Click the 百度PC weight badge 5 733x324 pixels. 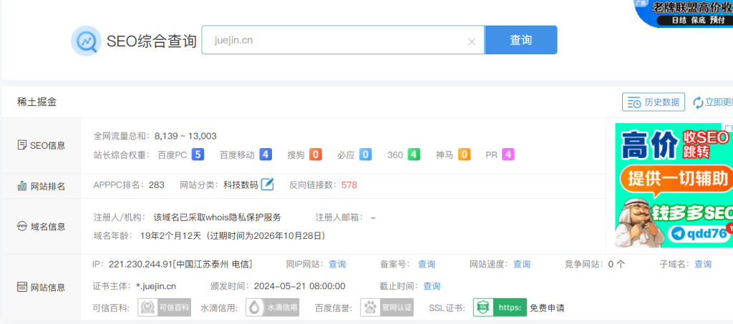[198, 154]
